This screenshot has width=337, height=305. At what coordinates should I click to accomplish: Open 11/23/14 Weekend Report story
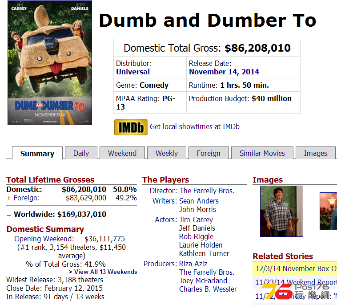tap(296, 282)
